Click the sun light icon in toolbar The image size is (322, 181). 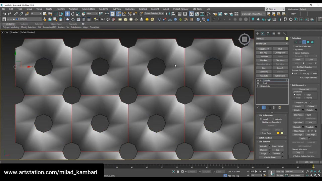pyautogui.click(x=147, y=19)
